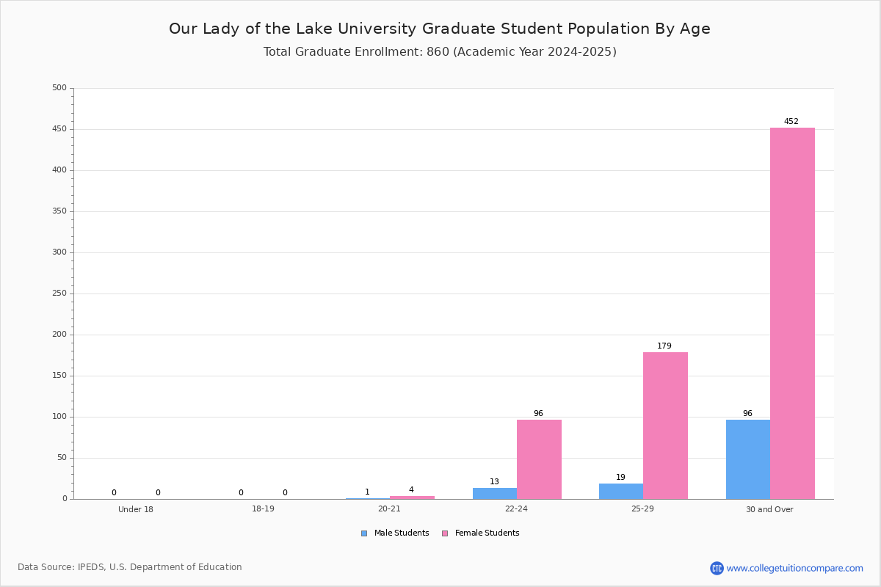Click the 30 and Over axis label
Screen dimensions: 881x587
[769, 509]
